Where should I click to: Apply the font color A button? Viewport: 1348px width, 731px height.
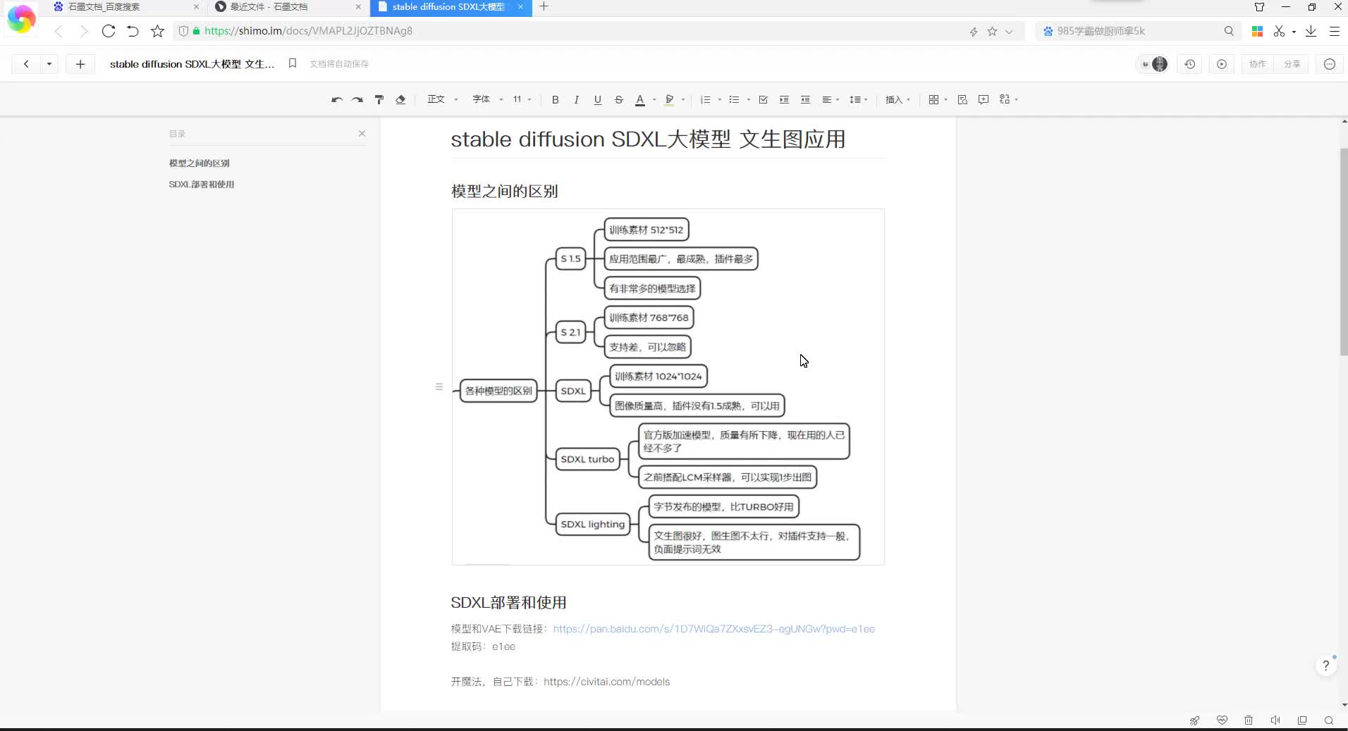point(640,100)
